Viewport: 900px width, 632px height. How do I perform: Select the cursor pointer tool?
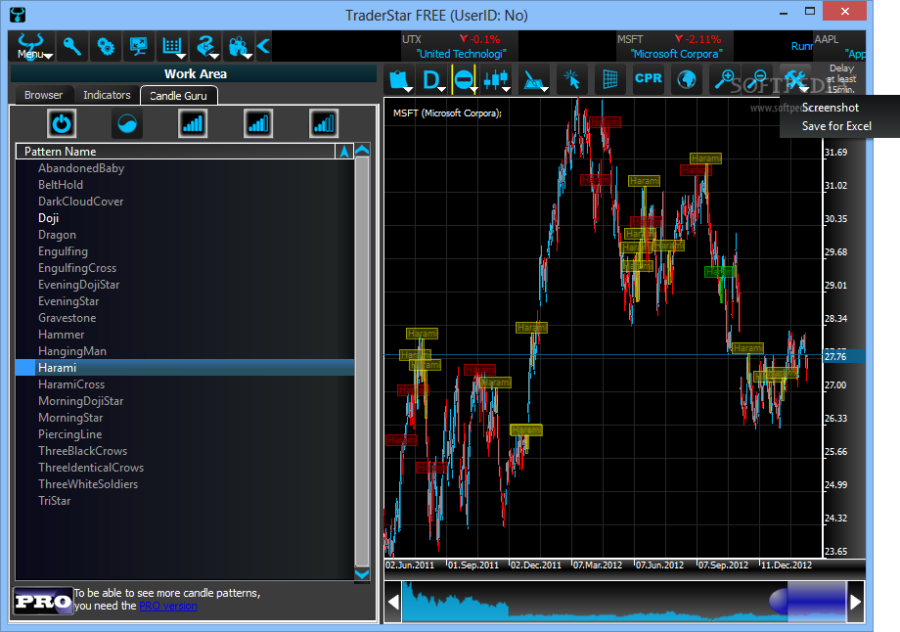[571, 79]
